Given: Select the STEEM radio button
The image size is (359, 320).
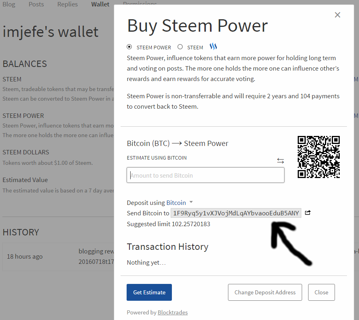Looking at the screenshot, I should click(180, 47).
